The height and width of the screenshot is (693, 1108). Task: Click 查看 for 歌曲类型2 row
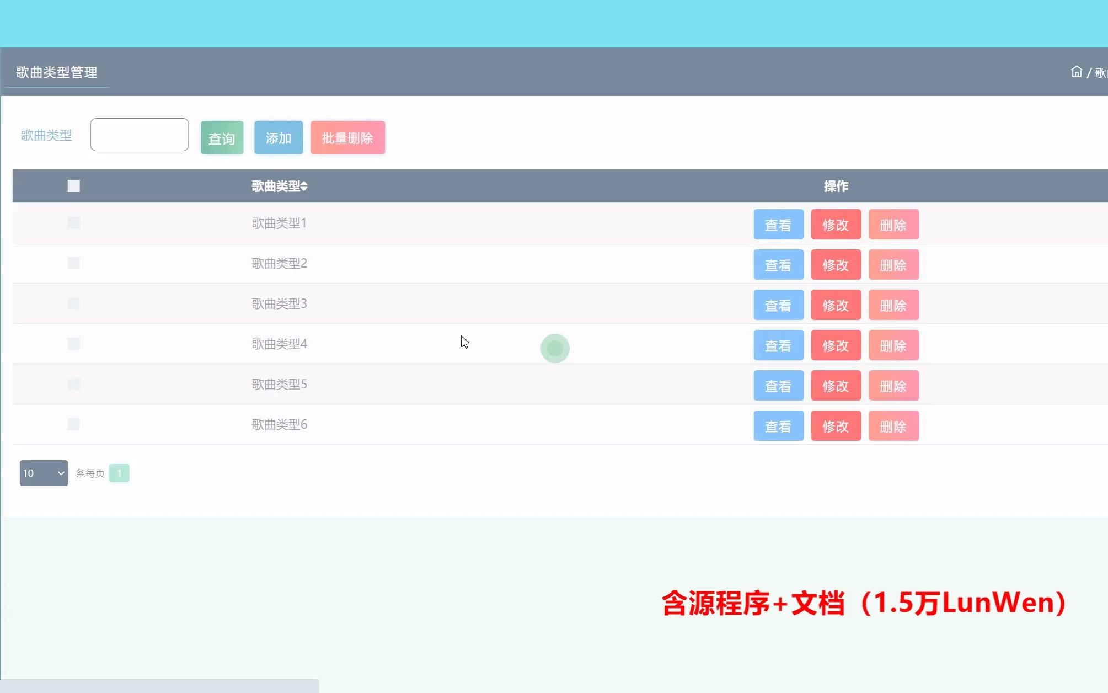coord(778,265)
